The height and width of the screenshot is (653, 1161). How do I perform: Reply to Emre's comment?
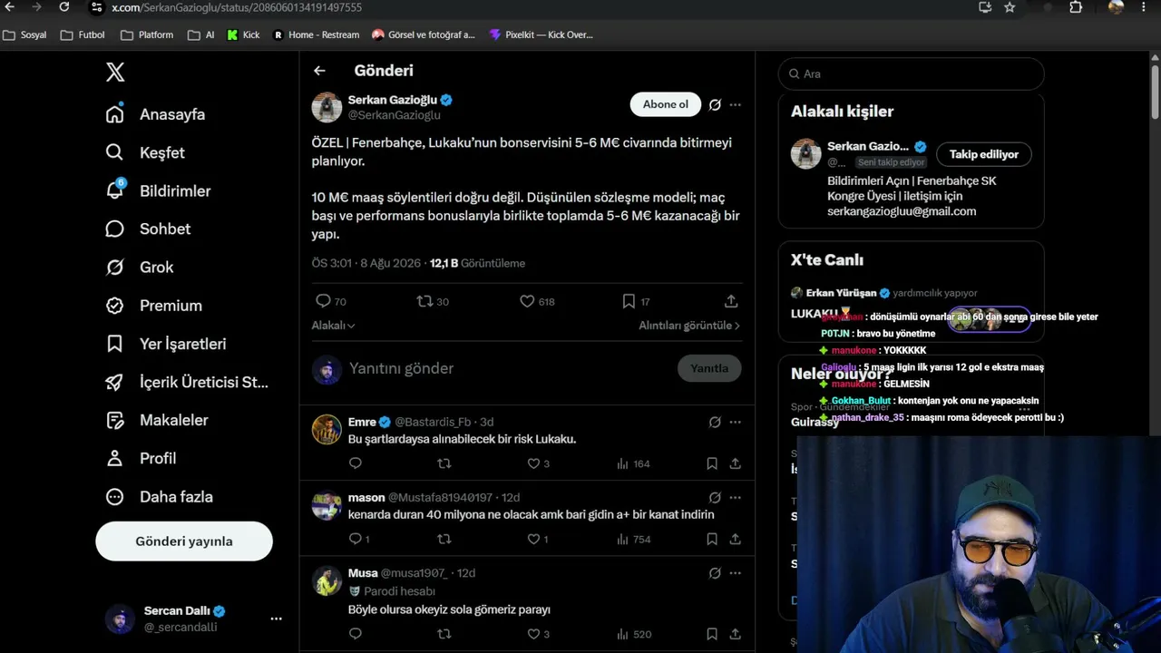pyautogui.click(x=356, y=463)
